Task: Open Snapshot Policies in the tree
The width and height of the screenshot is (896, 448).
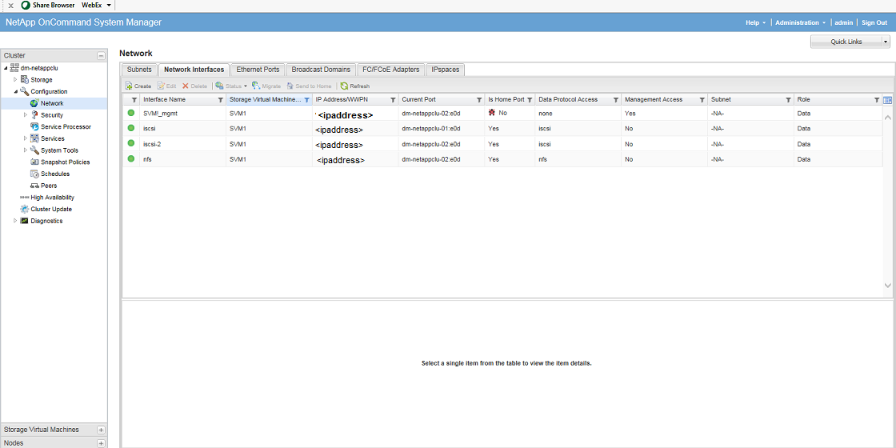Action: [65, 162]
